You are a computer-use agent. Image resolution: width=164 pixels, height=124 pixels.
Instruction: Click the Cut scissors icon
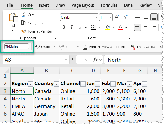coord(24,15)
